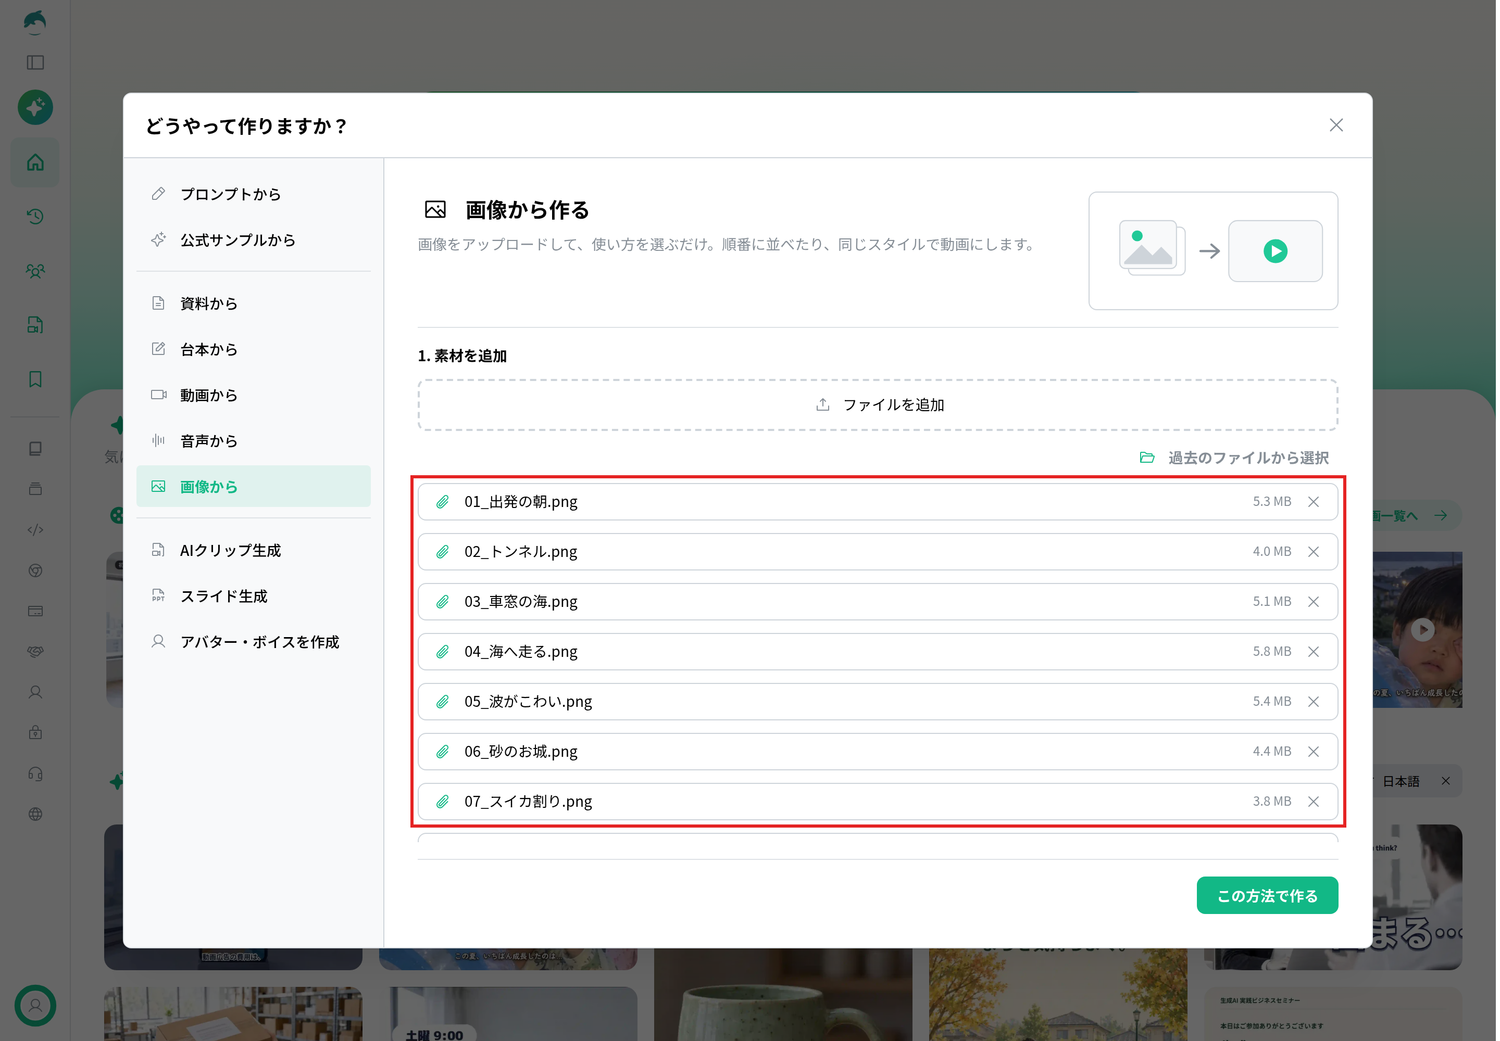
Task: Select 動画から option
Action: coord(253,395)
